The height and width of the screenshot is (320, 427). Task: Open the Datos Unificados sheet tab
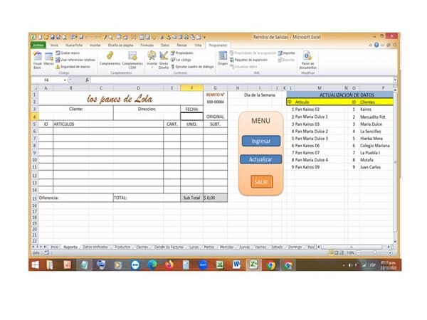pyautogui.click(x=95, y=247)
